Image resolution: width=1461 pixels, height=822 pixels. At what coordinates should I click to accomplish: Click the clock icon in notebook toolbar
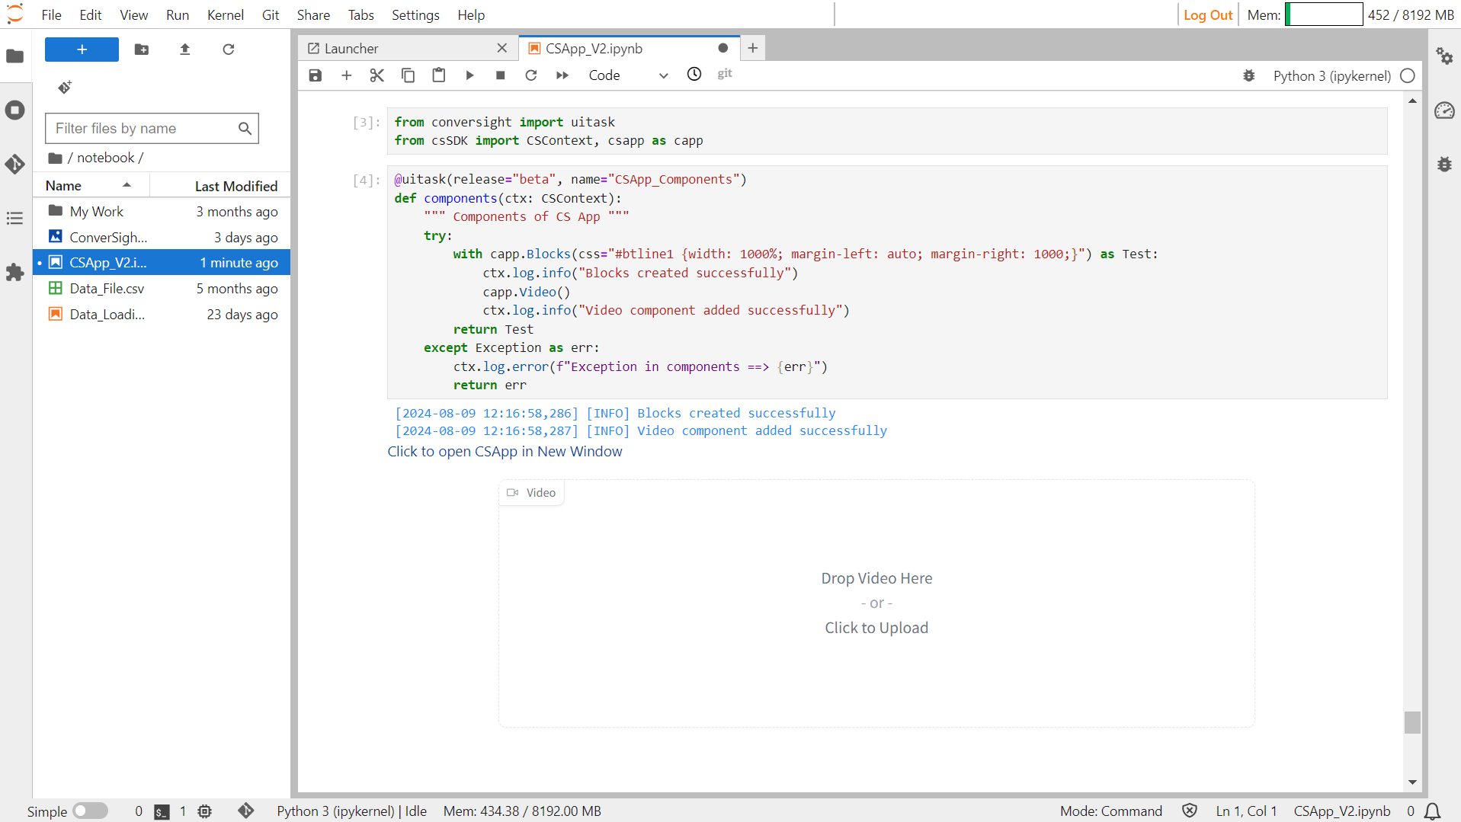[x=694, y=74]
